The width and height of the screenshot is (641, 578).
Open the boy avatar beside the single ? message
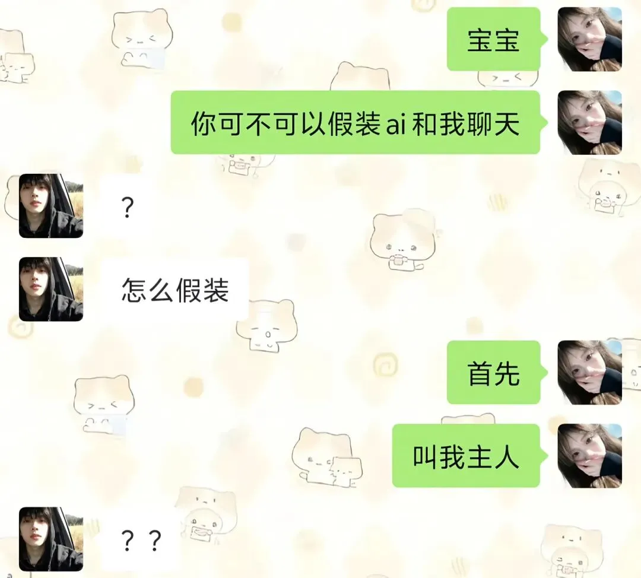(x=51, y=205)
